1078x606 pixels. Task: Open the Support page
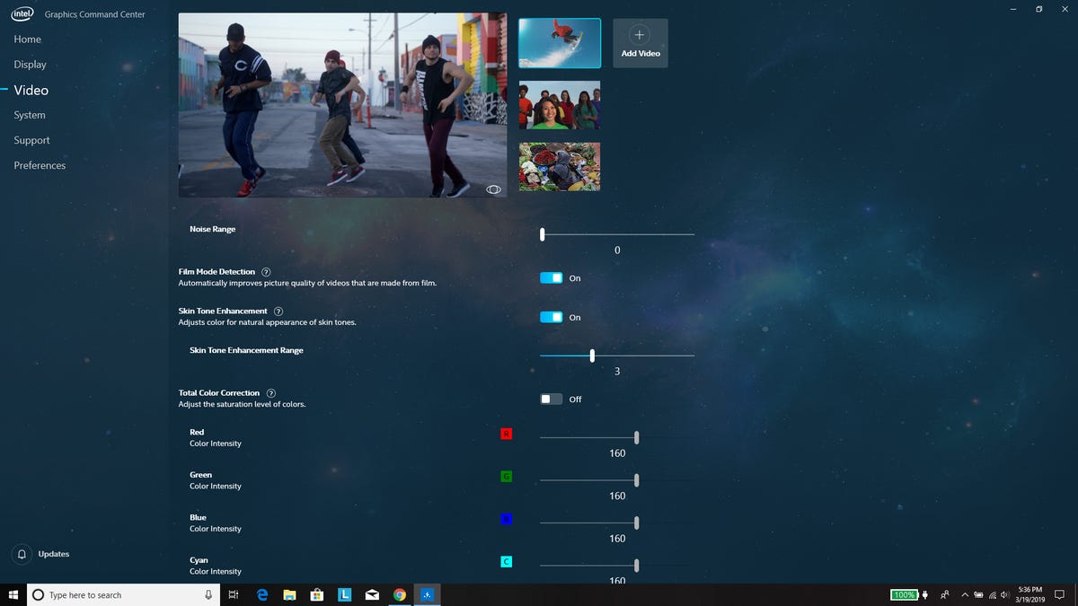tap(31, 140)
